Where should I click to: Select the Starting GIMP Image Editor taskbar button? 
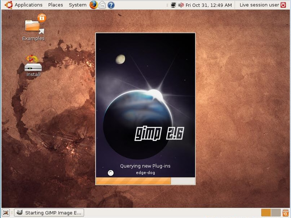pyautogui.click(x=49, y=213)
